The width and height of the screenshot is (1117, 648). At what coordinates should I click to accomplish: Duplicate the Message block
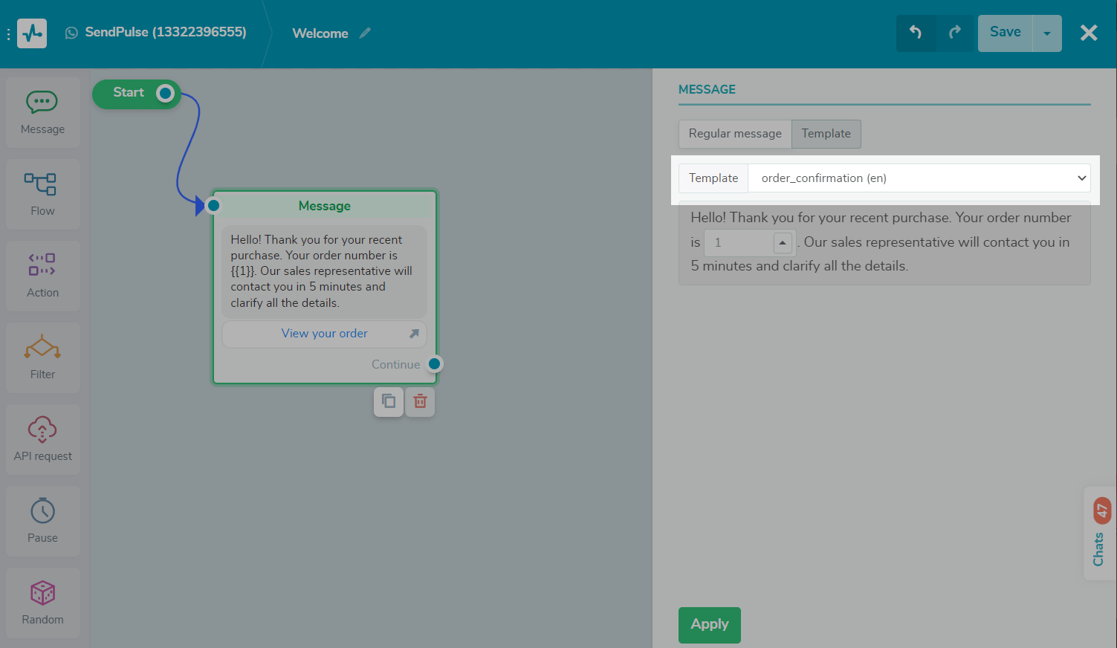pos(389,401)
